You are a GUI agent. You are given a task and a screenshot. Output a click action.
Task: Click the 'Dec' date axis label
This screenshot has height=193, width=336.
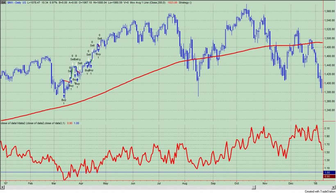pyautogui.click(x=291, y=183)
